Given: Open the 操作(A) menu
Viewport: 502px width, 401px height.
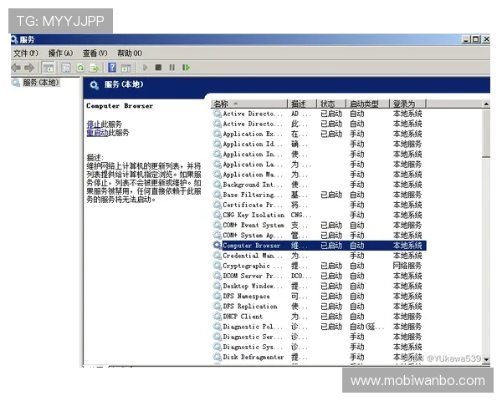Looking at the screenshot, I should tap(60, 53).
